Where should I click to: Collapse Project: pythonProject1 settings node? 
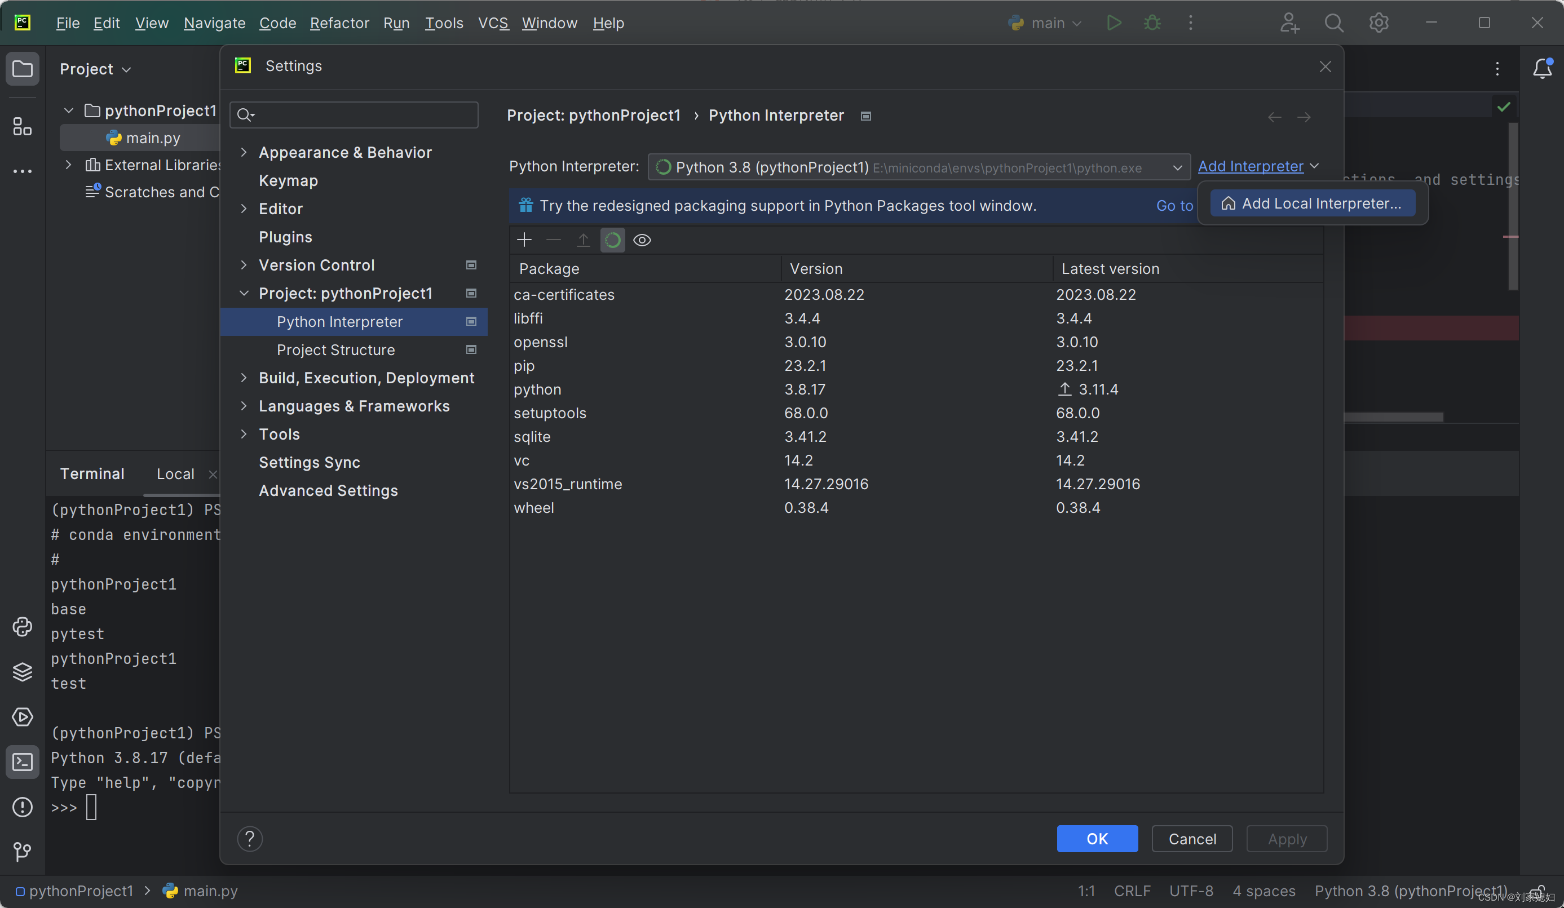244,293
